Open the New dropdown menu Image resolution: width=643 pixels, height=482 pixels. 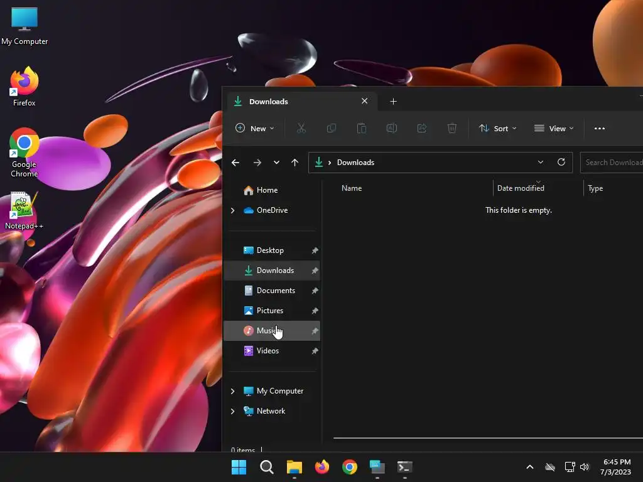[x=255, y=128]
